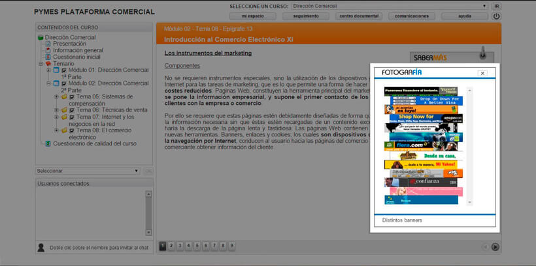This screenshot has width=536, height=266.
Task: Toggle Tema 08 El comercio electrónico checkbox
Action: pyautogui.click(x=72, y=130)
